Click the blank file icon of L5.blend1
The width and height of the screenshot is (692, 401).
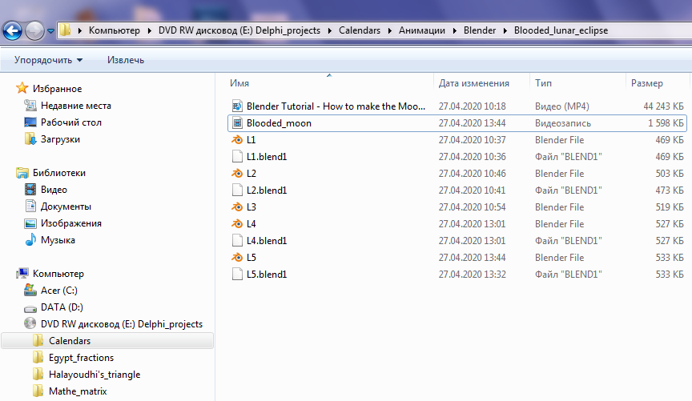click(x=237, y=274)
